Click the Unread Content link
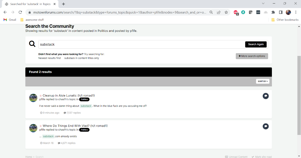The image size is (301, 158). click(236, 157)
